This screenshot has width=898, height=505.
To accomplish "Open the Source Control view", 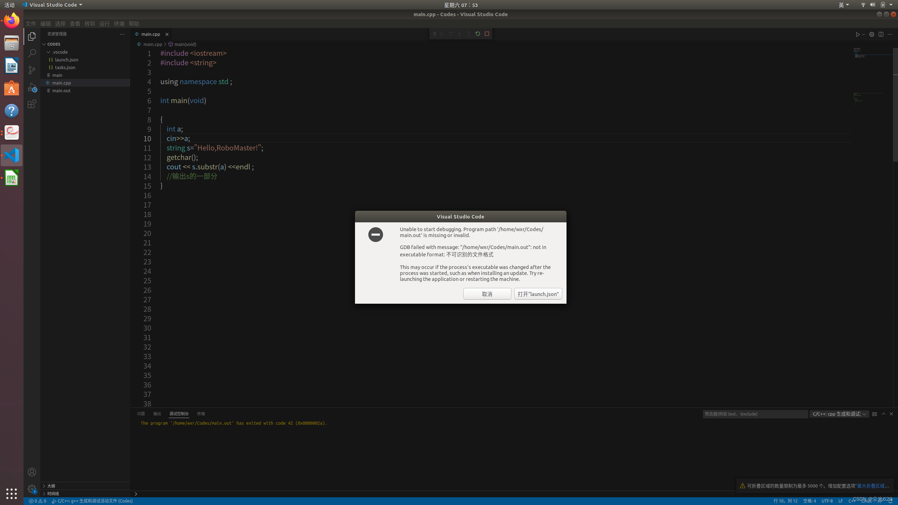I will [x=32, y=70].
